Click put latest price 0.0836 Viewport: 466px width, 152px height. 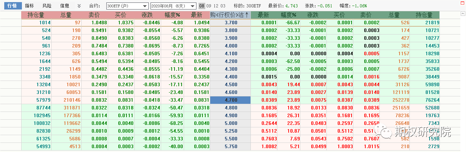[269, 108]
